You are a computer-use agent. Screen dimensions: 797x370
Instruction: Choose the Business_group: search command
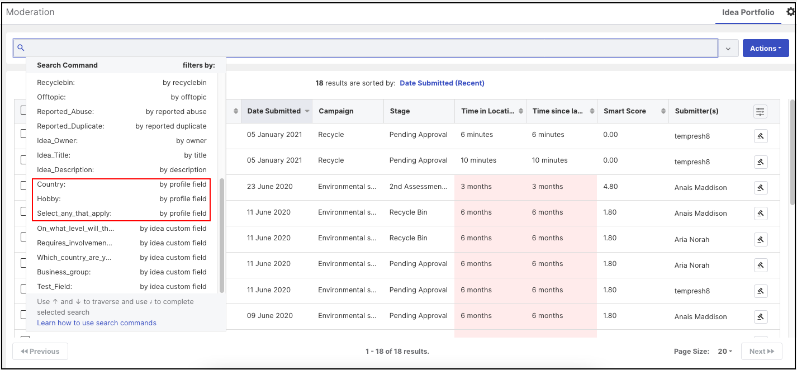[x=122, y=272]
